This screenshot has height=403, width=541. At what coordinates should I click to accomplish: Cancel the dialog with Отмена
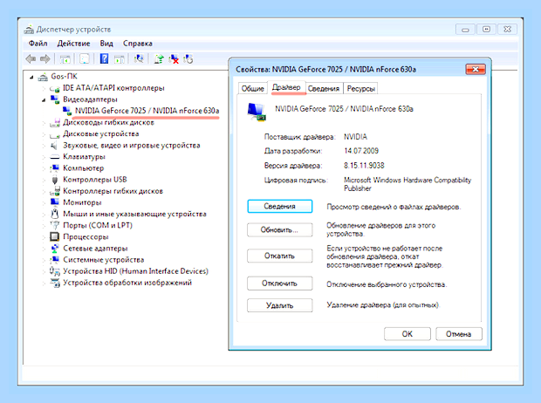[x=458, y=334]
